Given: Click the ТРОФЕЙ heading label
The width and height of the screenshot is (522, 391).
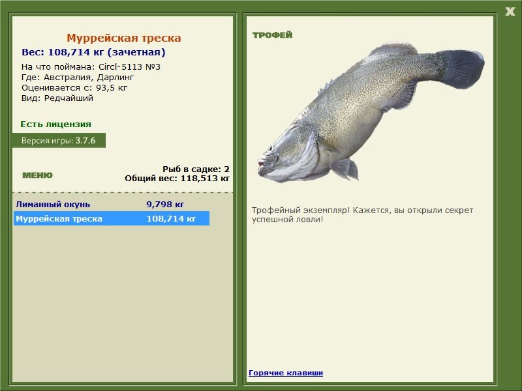Looking at the screenshot, I should click(272, 35).
